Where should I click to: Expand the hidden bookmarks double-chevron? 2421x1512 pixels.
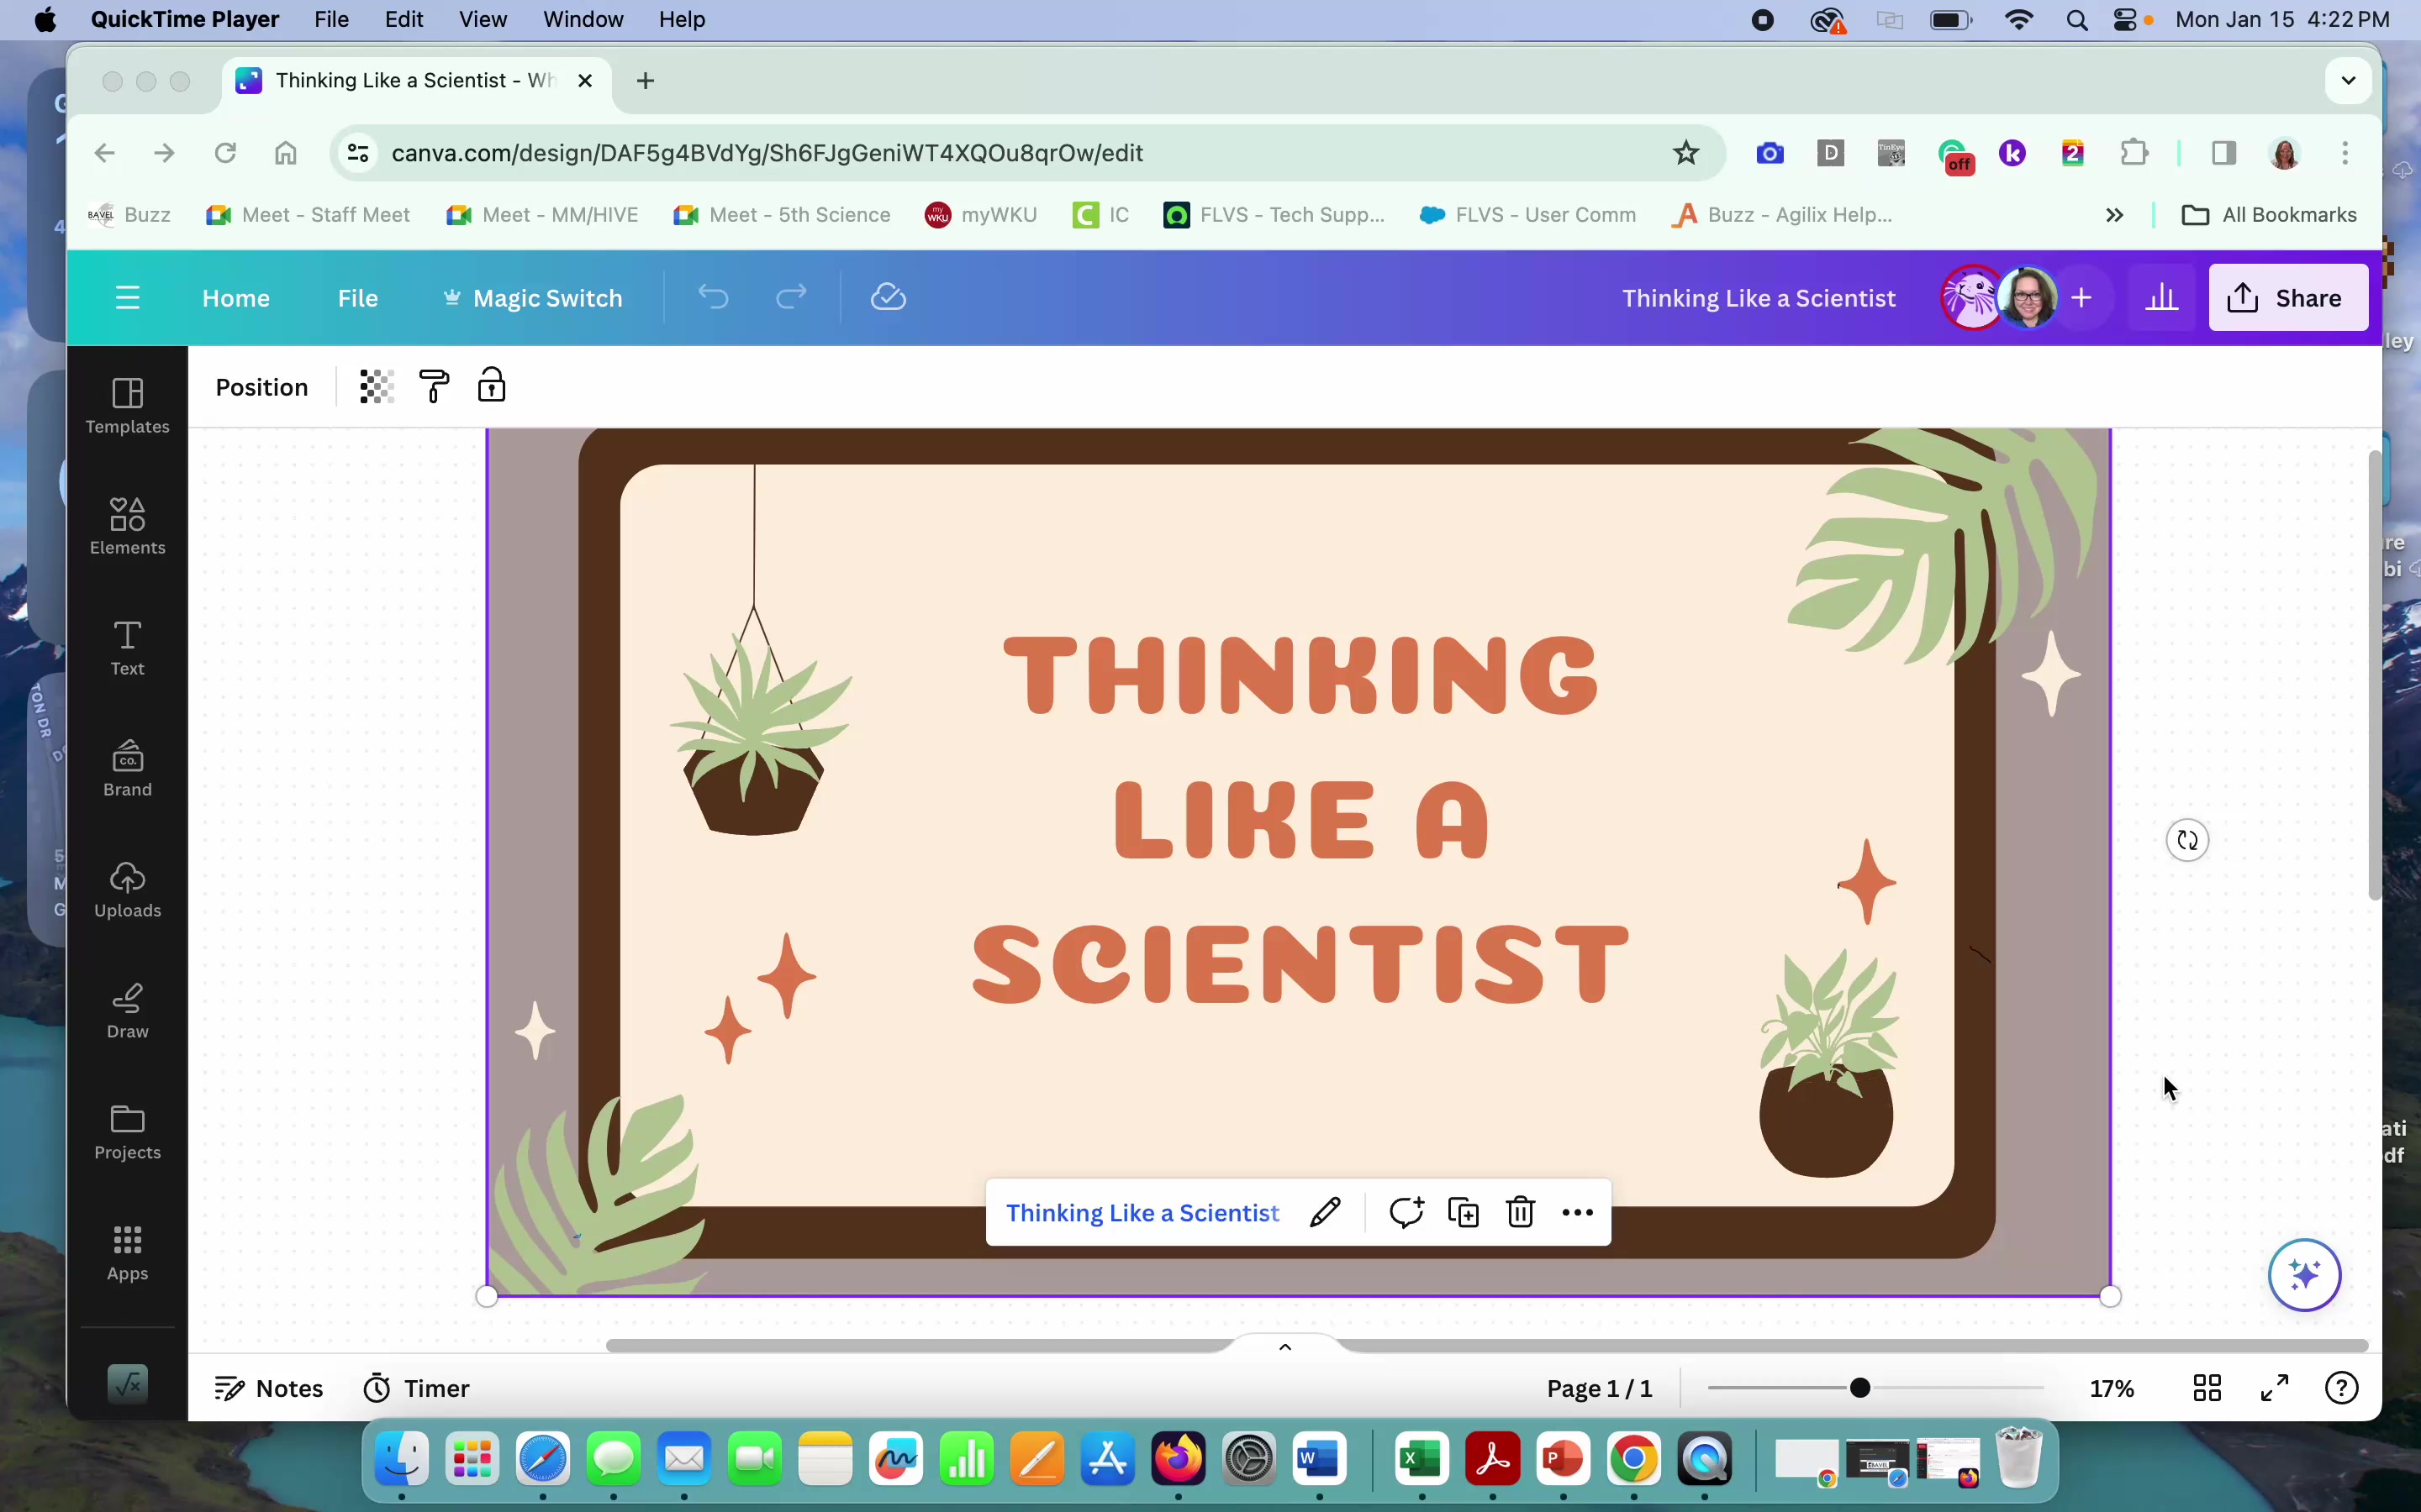pyautogui.click(x=2114, y=215)
